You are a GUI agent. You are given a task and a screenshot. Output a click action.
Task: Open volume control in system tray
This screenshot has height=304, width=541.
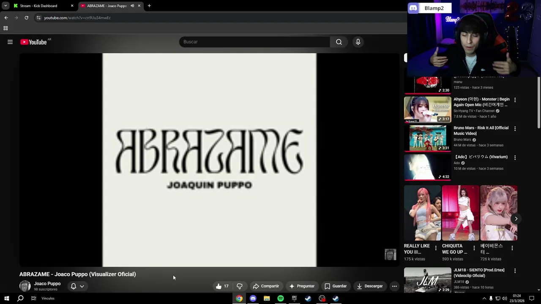504,299
